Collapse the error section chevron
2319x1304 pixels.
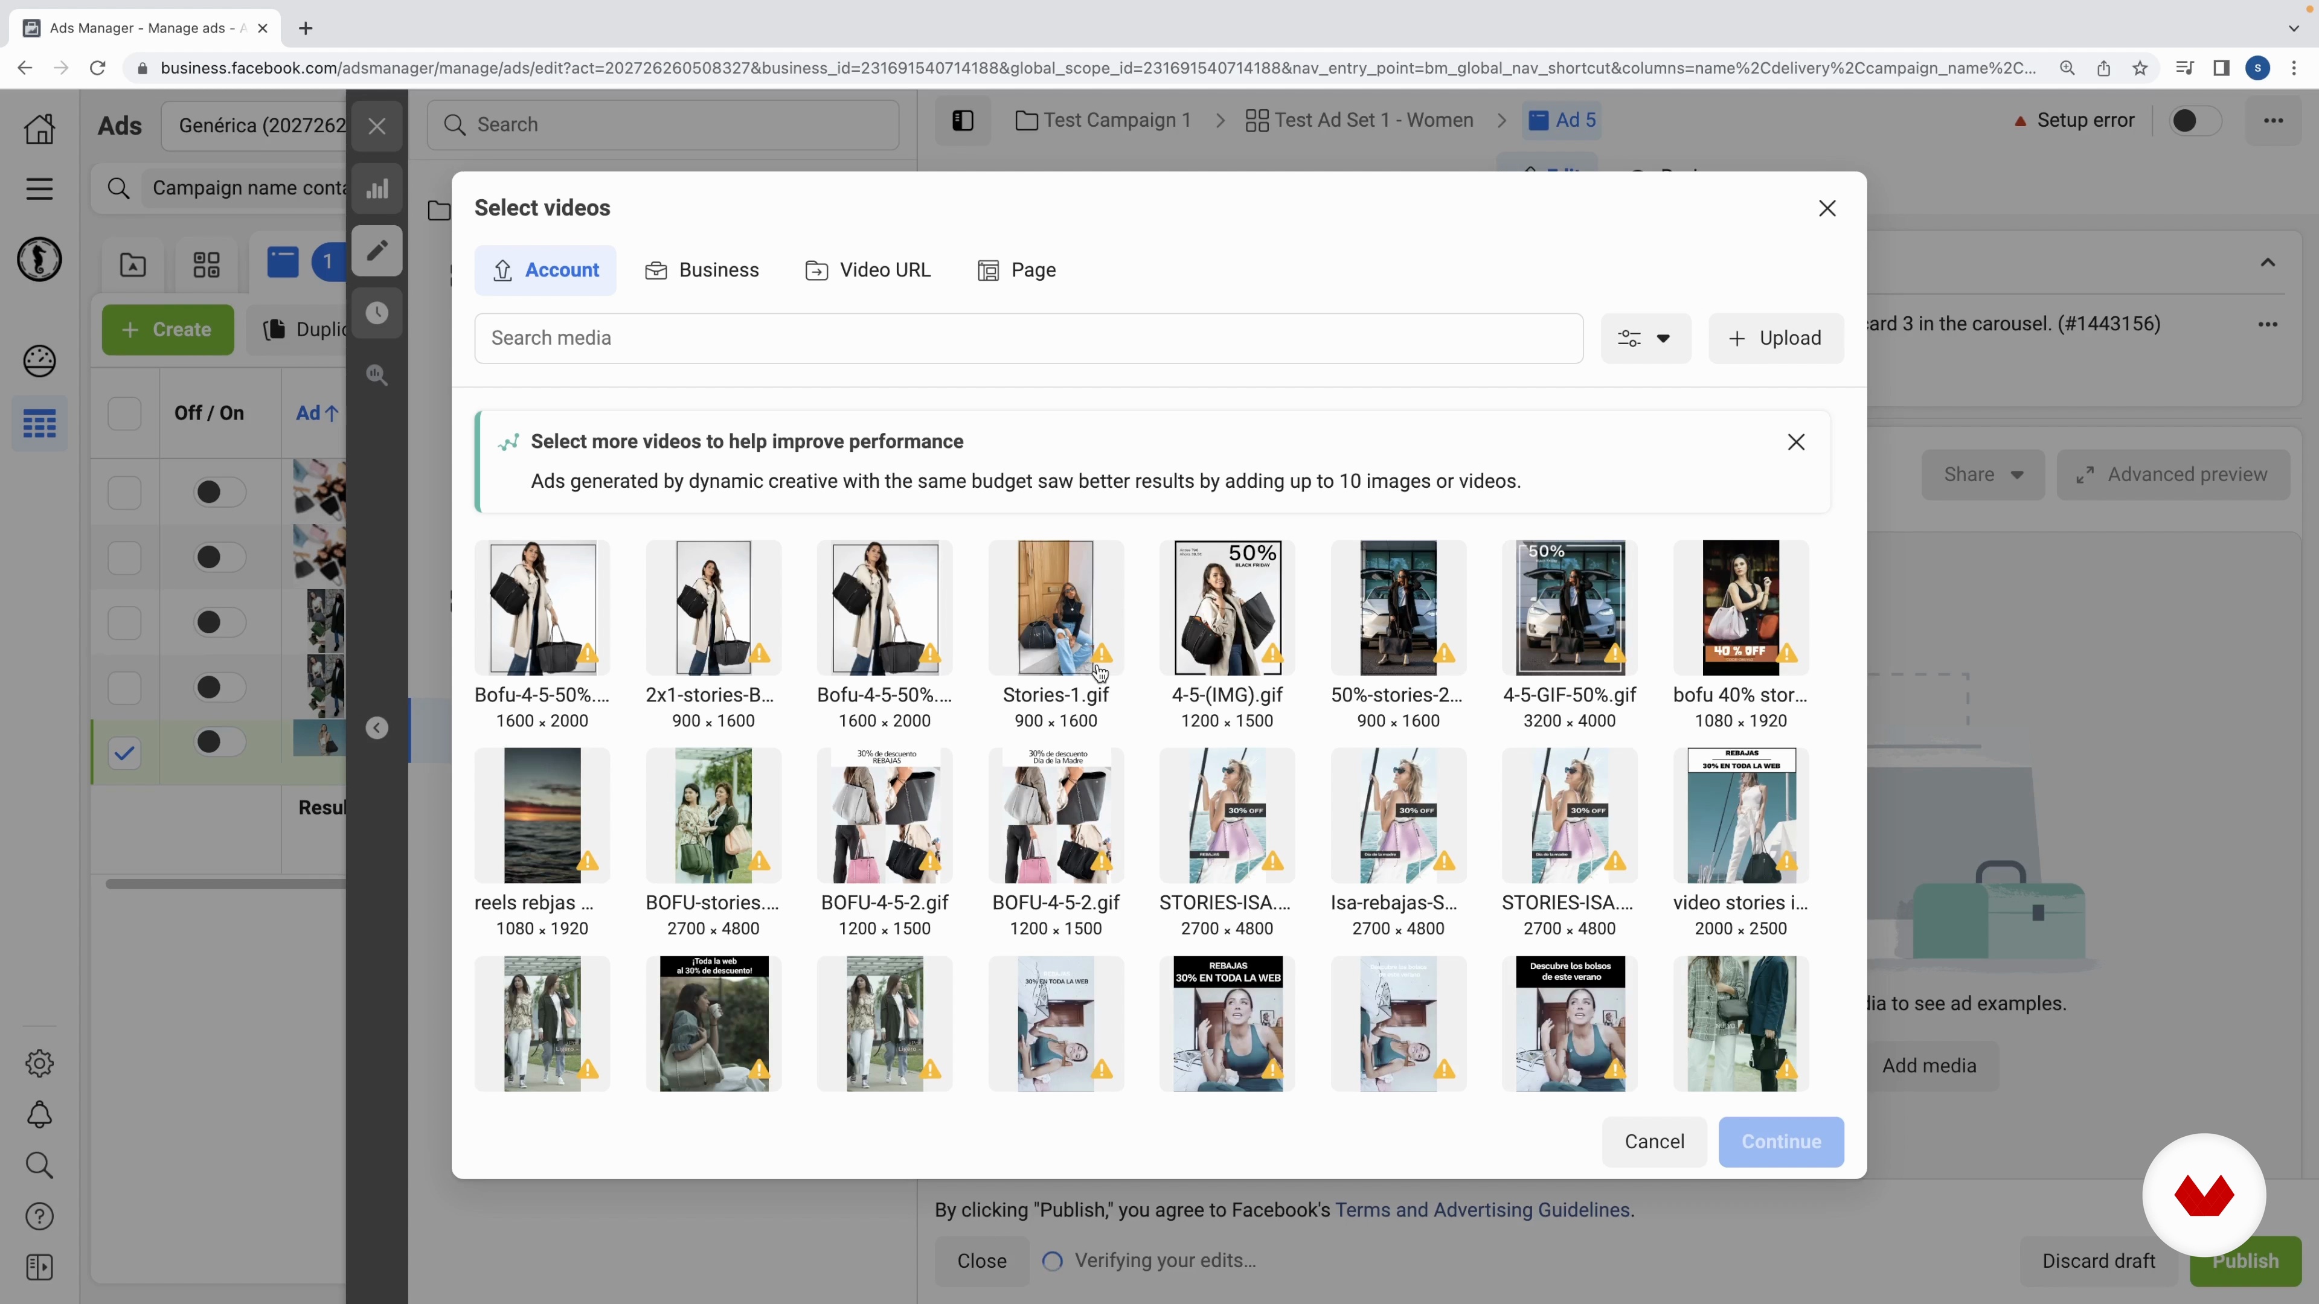[2268, 263]
